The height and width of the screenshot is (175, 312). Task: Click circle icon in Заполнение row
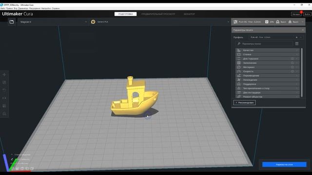tap(292, 63)
